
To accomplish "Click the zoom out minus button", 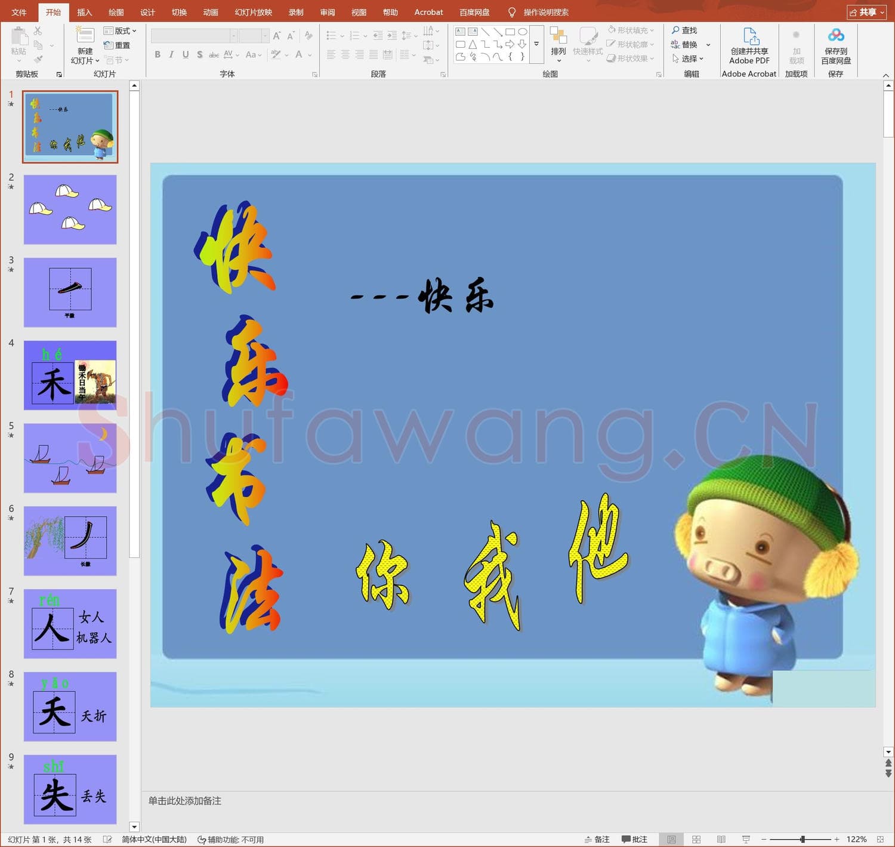I will [764, 839].
